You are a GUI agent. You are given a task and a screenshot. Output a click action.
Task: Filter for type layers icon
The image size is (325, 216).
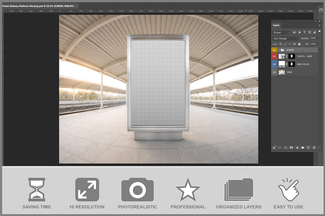[304, 32]
